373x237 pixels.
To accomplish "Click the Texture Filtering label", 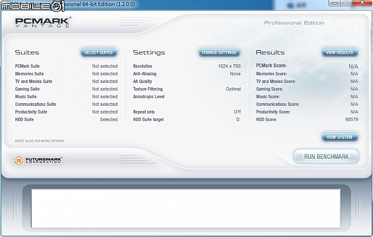I will [148, 89].
